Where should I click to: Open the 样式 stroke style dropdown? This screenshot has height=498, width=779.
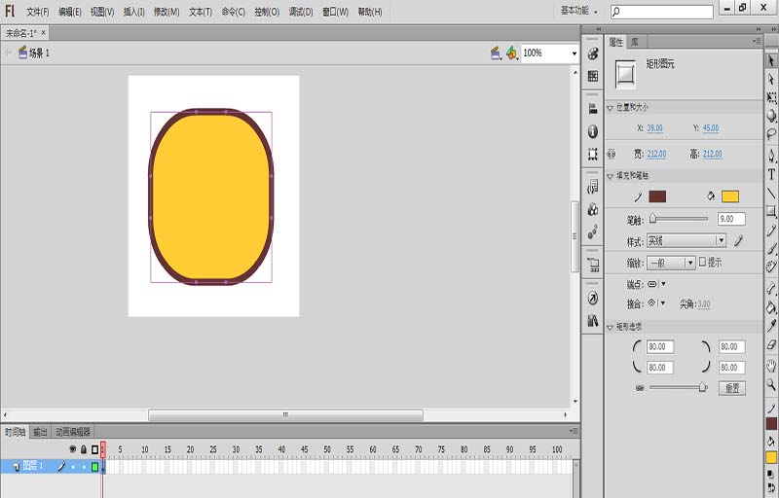click(x=686, y=241)
